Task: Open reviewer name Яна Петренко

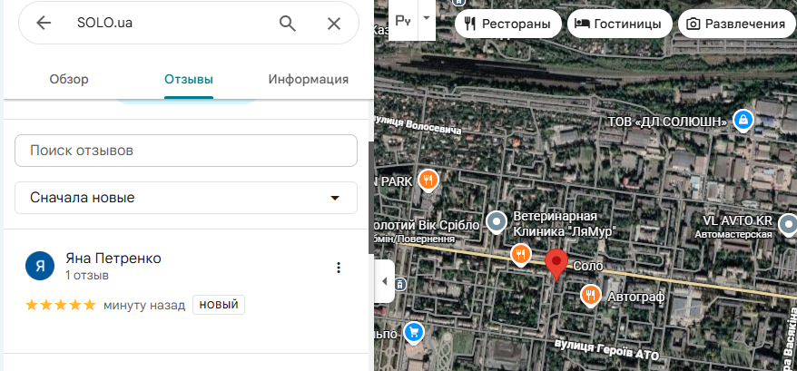Action: click(x=113, y=259)
